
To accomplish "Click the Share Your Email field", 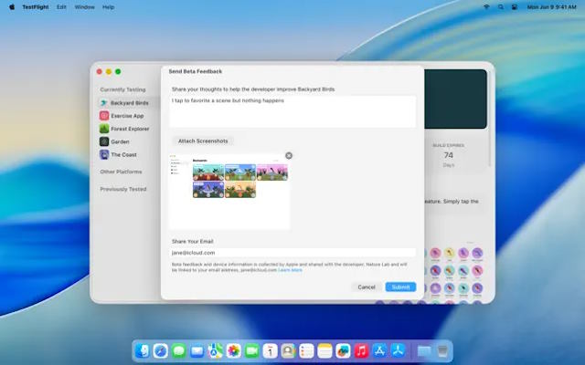I will pyautogui.click(x=292, y=253).
